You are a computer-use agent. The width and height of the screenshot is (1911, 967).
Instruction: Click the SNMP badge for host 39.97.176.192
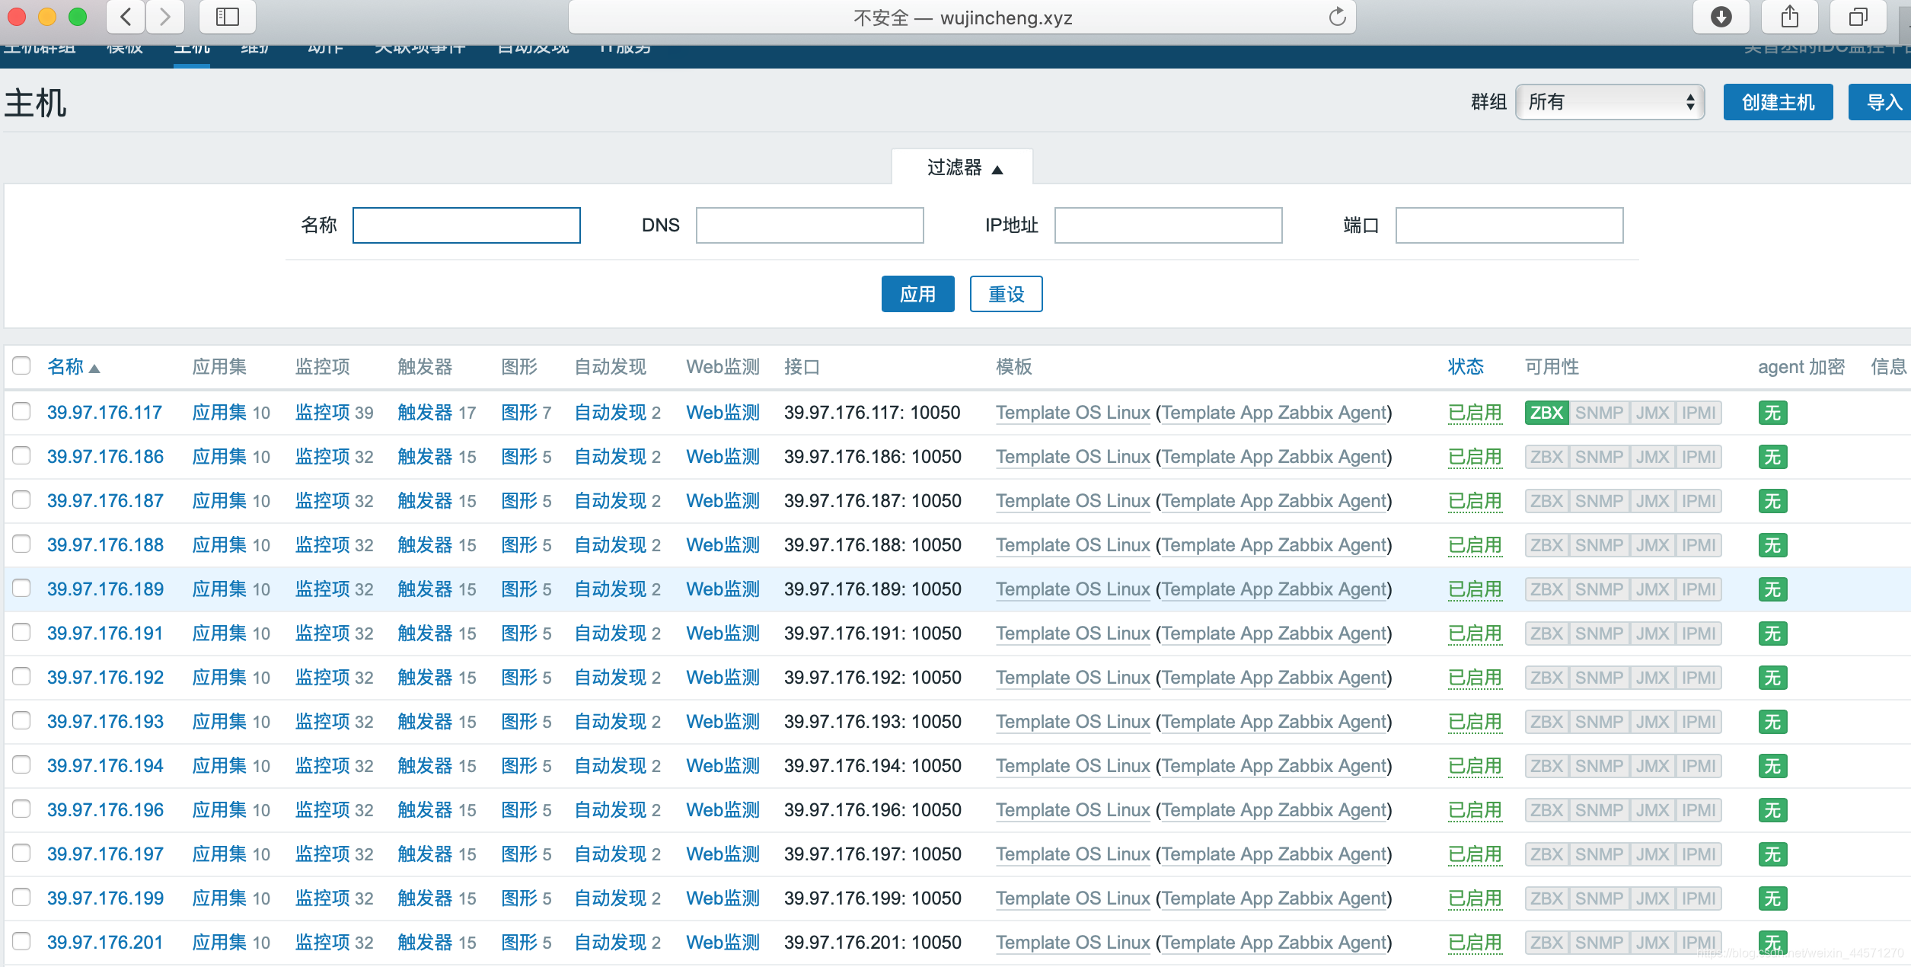1599,678
